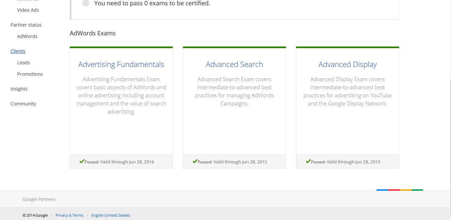The height and width of the screenshot is (220, 451).
Task: Open the Advanced Display exam title
Action: [x=348, y=64]
